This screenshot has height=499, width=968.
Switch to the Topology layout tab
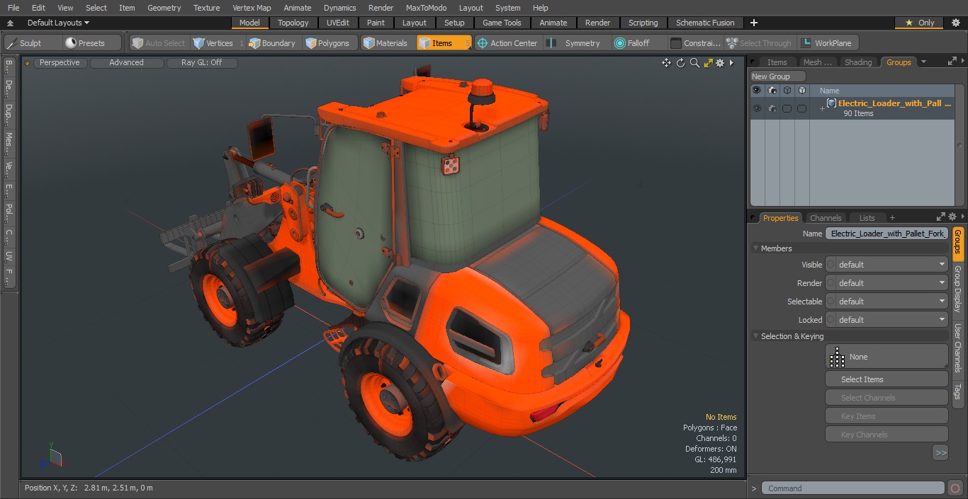(293, 23)
